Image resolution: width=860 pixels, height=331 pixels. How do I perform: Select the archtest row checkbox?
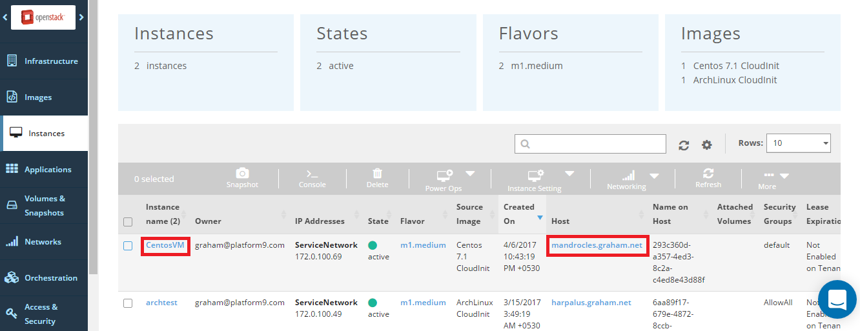(x=128, y=303)
